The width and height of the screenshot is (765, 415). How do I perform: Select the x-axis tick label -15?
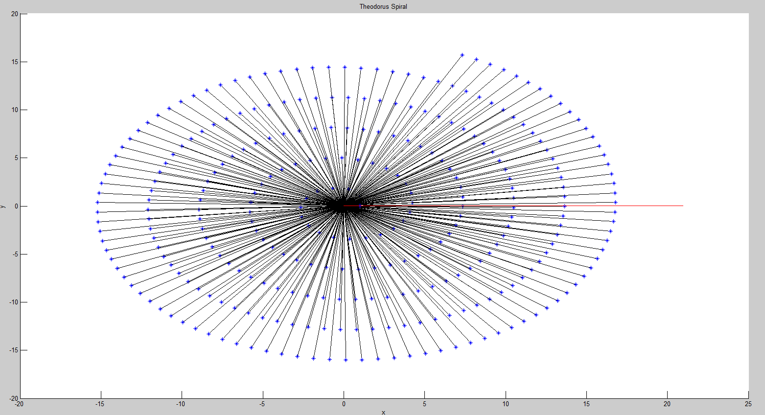pyautogui.click(x=100, y=404)
